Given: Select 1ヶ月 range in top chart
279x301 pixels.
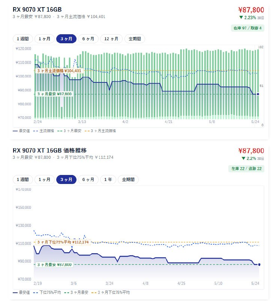Looking at the screenshot, I should 44,39.
